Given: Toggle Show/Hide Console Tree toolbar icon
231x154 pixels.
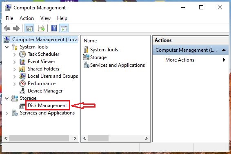Looking at the screenshot, I should tap(29, 28).
